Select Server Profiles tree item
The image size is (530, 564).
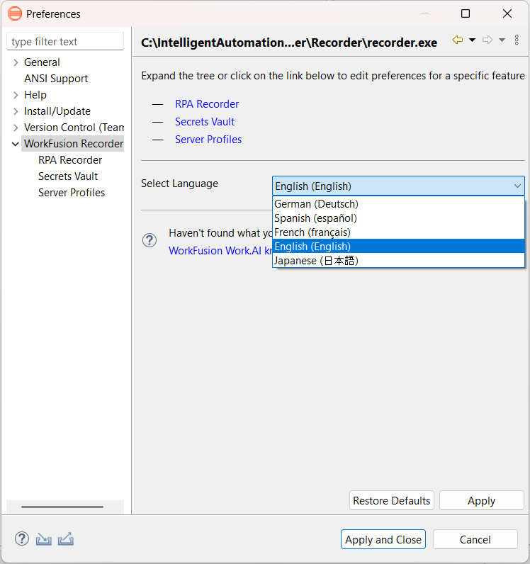click(72, 193)
